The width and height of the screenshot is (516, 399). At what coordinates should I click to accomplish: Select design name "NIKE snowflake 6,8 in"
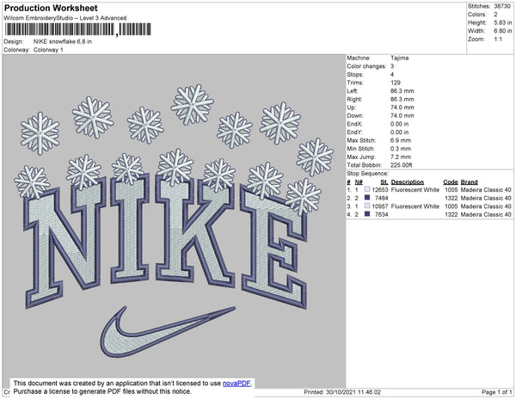click(x=63, y=41)
